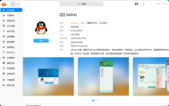Open 游戏娱乐 category label
The image size is (169, 106).
(x=11, y=47)
